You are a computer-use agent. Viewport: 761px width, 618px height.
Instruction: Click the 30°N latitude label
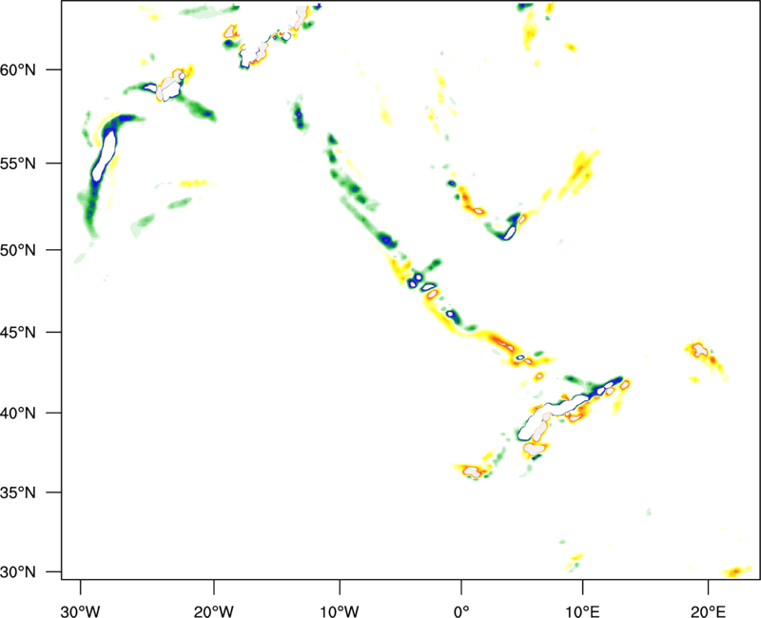point(18,572)
